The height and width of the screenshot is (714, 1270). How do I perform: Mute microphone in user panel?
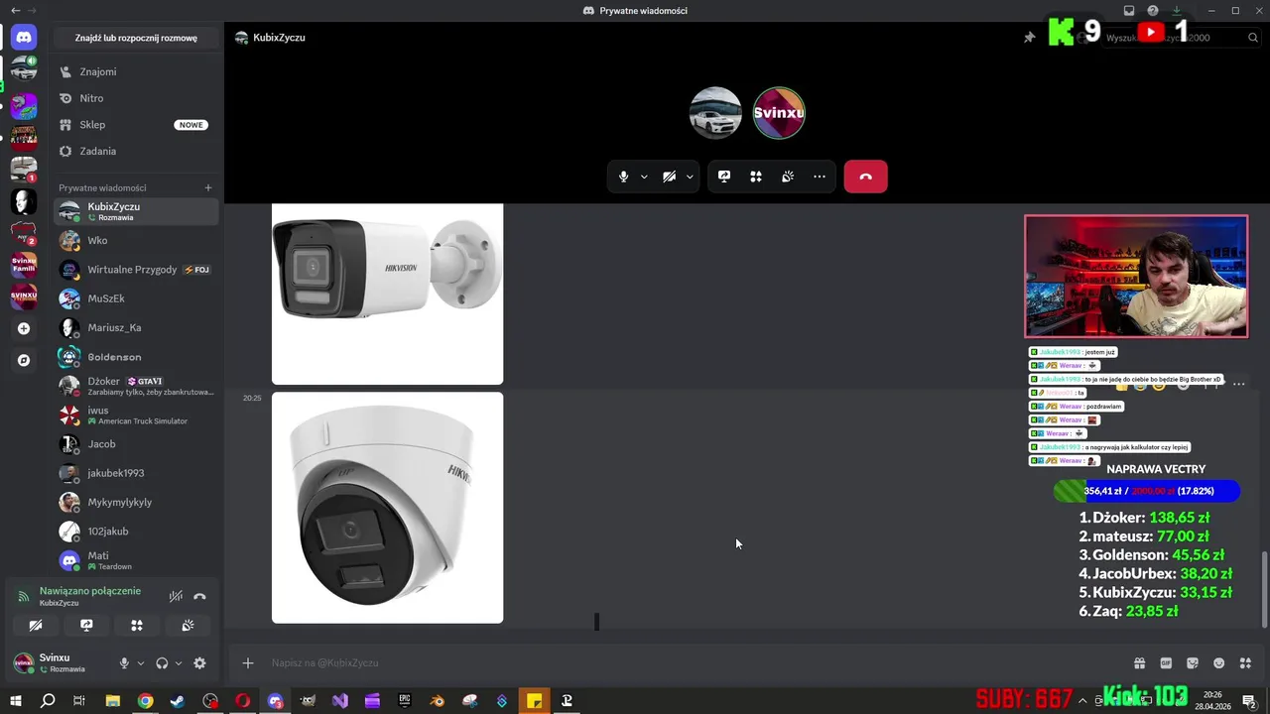124,663
